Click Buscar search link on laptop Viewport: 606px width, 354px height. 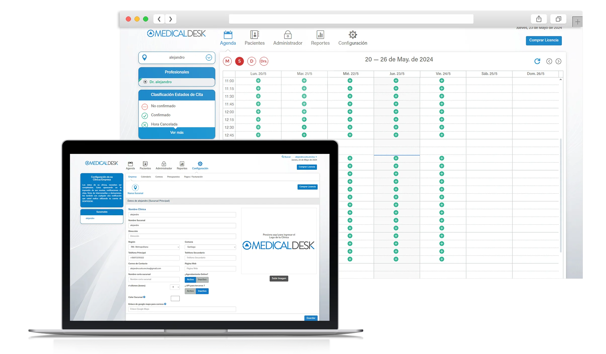pyautogui.click(x=286, y=157)
